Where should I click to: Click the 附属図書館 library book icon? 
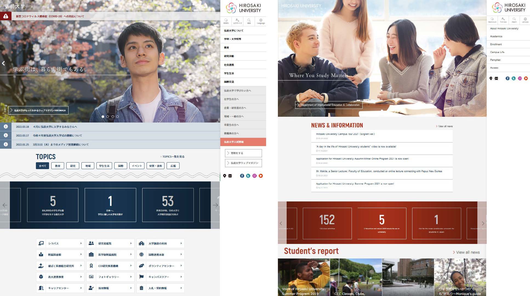point(41,255)
